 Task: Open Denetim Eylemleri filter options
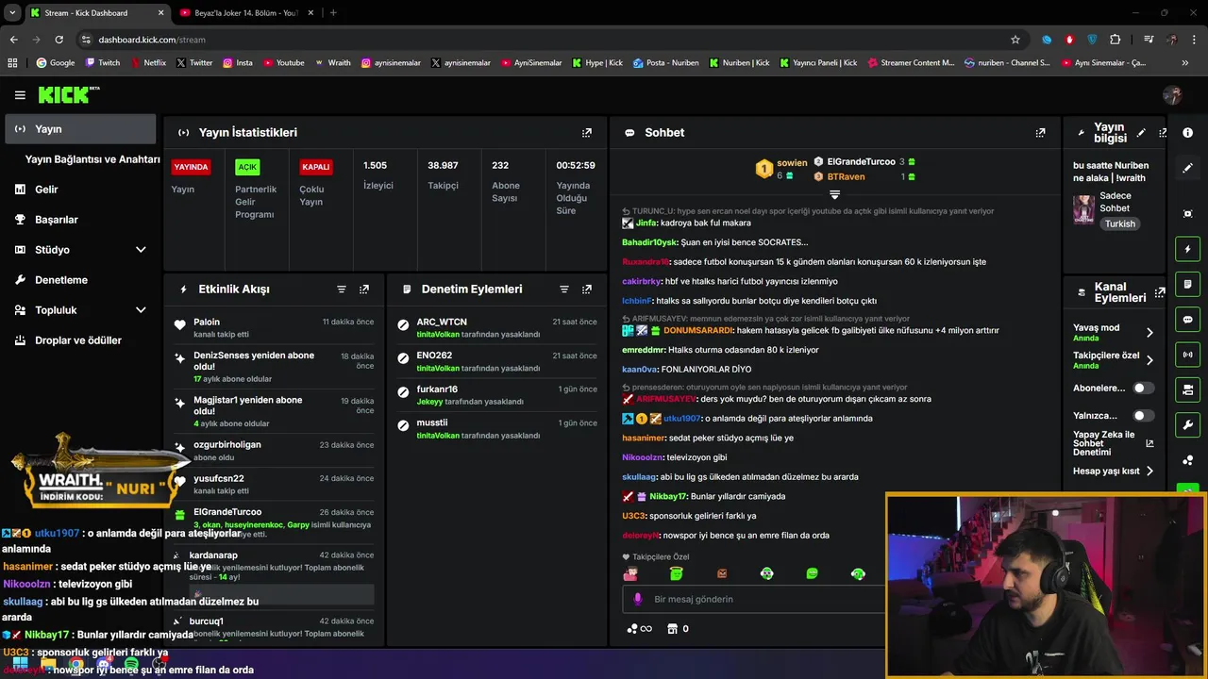tap(564, 290)
